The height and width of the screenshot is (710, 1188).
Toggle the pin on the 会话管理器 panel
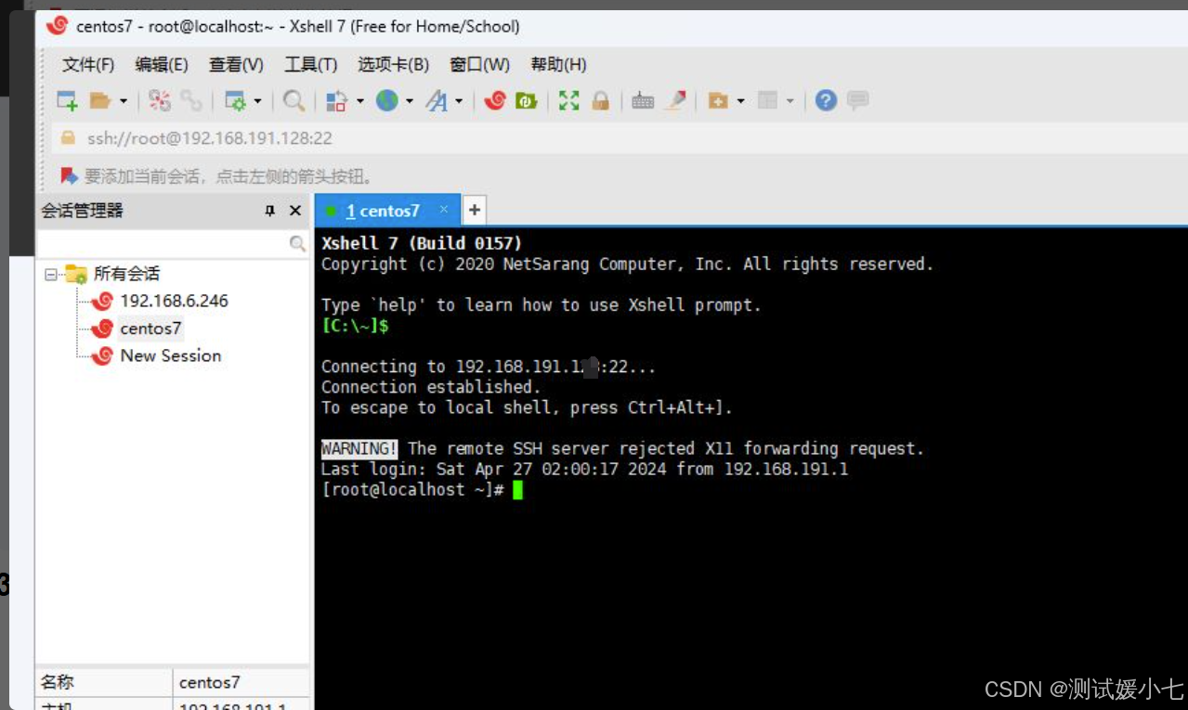pyautogui.click(x=270, y=211)
